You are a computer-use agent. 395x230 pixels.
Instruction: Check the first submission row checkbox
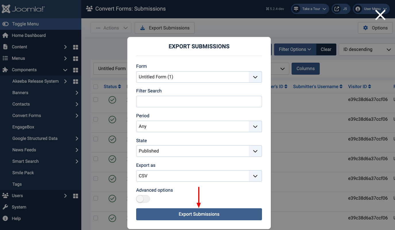pyautogui.click(x=96, y=100)
